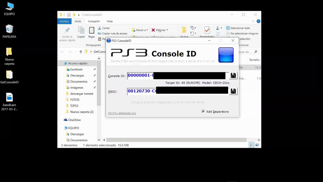Open Propiedades from the Explorer ribbon
This screenshot has width=323, height=182.
click(x=207, y=32)
